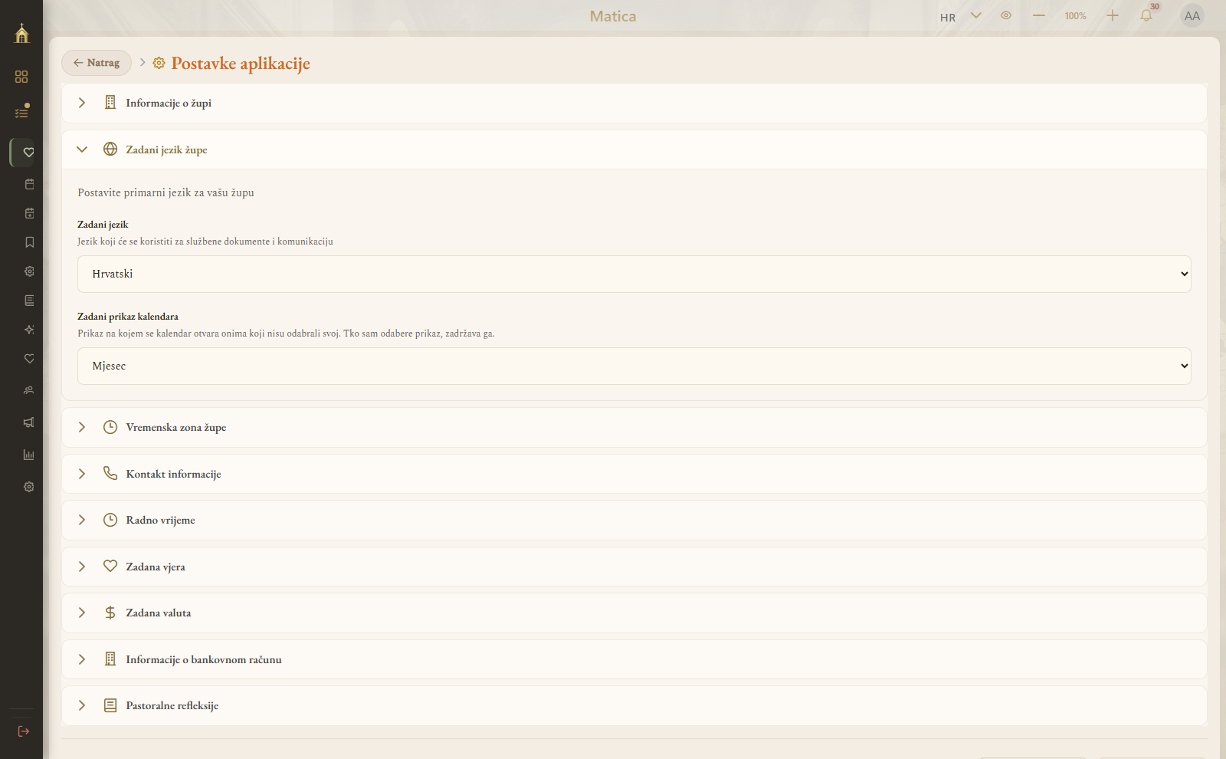Click the sparkle icon in sidebar

tap(29, 330)
